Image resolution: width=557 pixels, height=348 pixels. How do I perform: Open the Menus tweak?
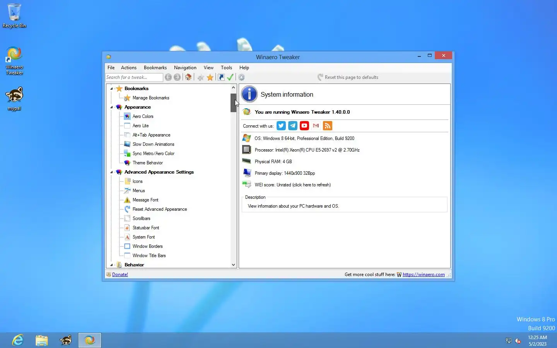pyautogui.click(x=138, y=191)
